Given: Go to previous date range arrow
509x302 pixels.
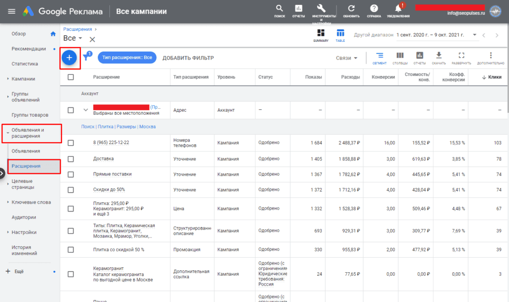Looking at the screenshot, I should (x=484, y=35).
